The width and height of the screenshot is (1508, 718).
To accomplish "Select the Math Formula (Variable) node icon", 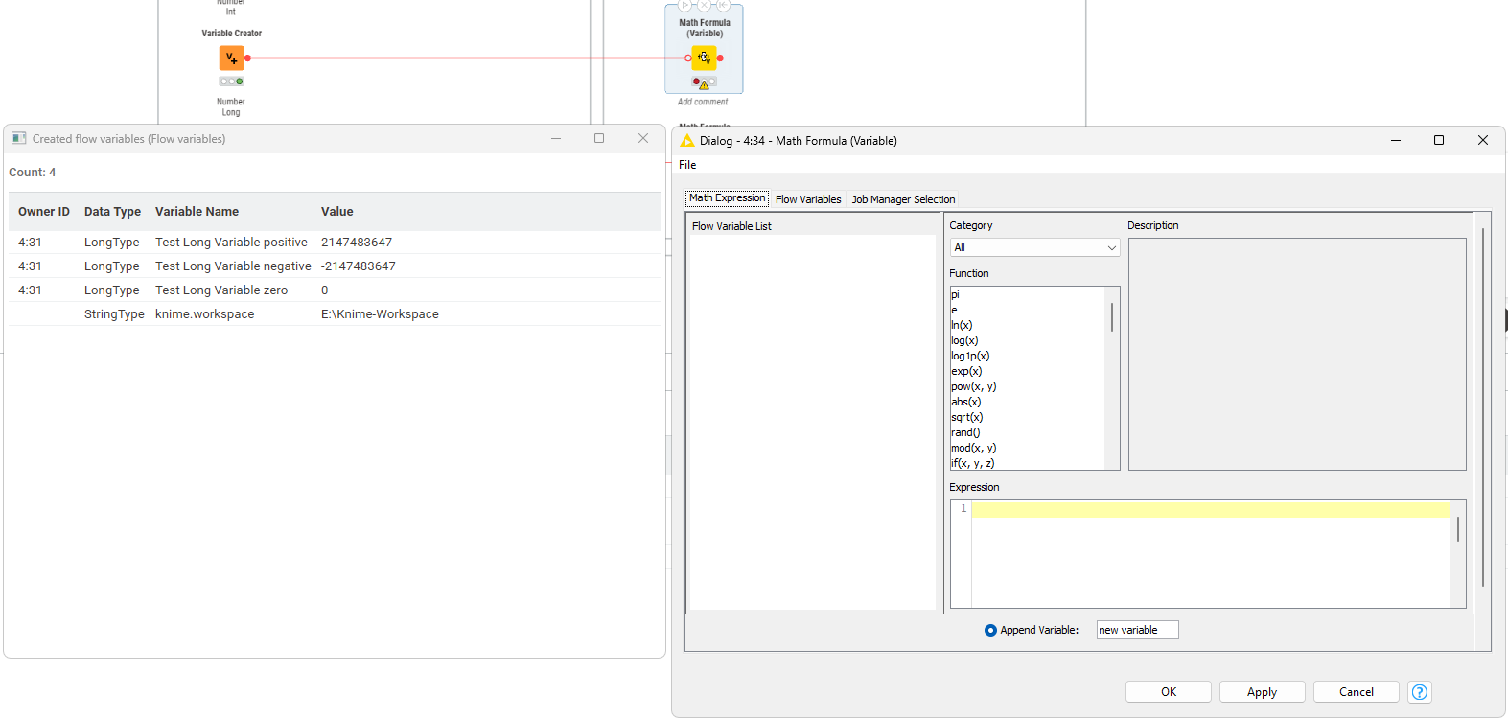I will [x=704, y=58].
